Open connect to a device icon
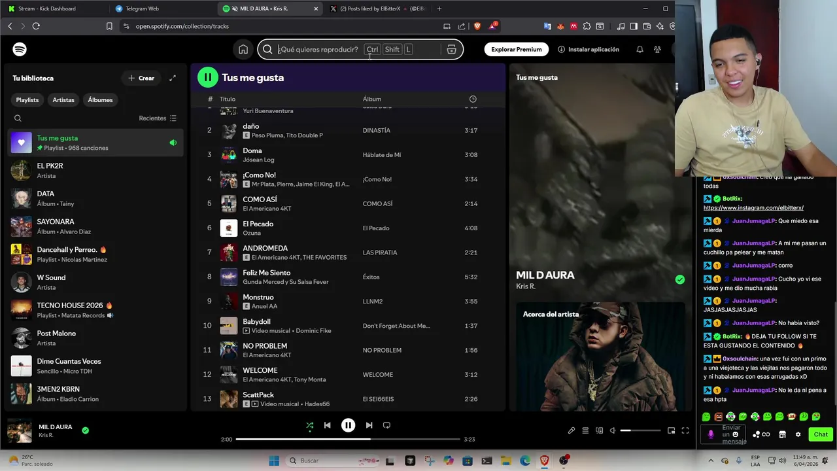837x471 pixels. [x=599, y=430]
